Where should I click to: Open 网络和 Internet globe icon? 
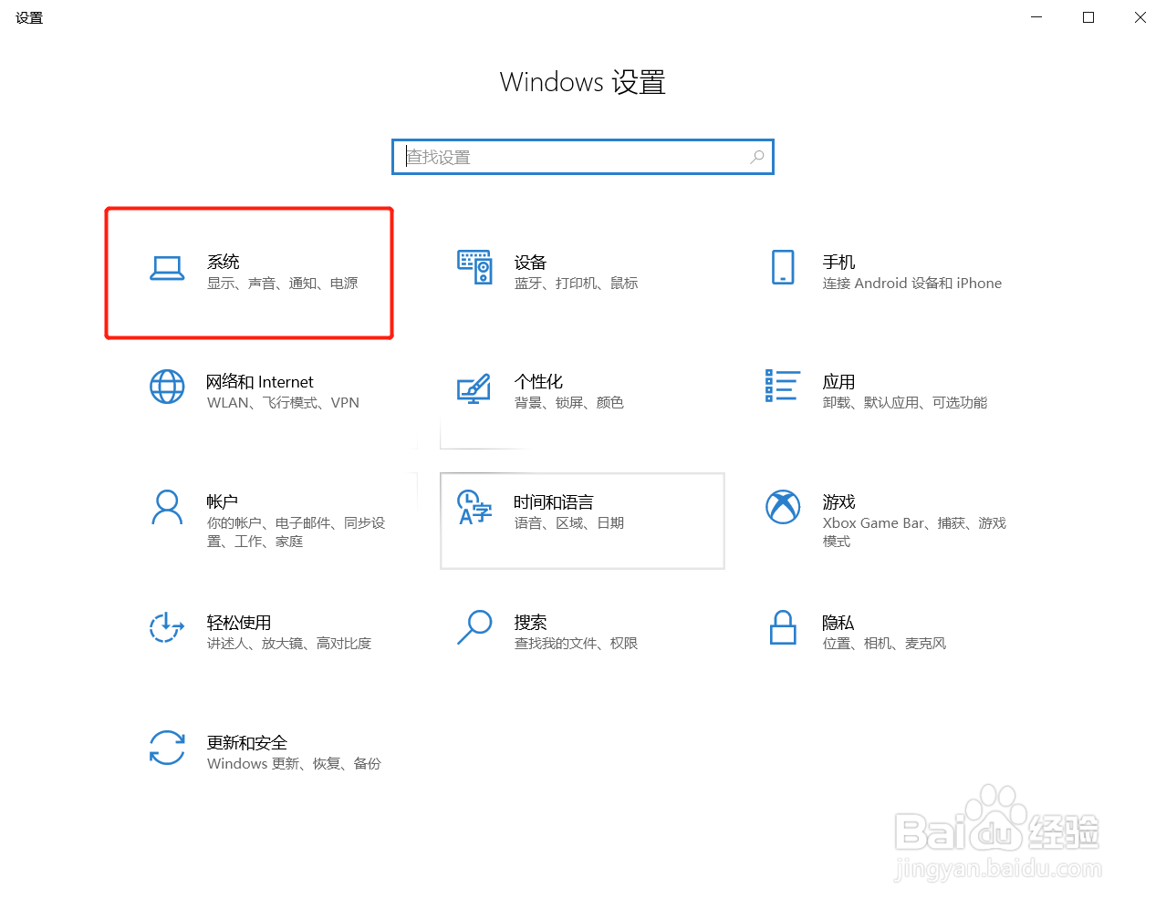[167, 387]
